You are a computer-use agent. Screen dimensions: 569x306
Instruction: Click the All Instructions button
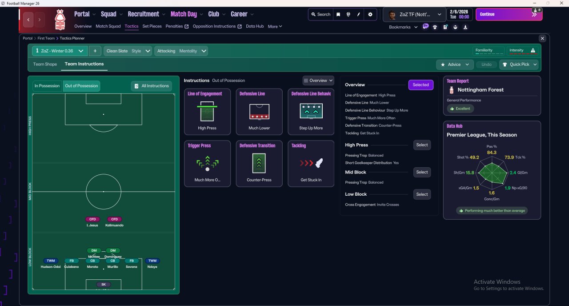point(152,86)
